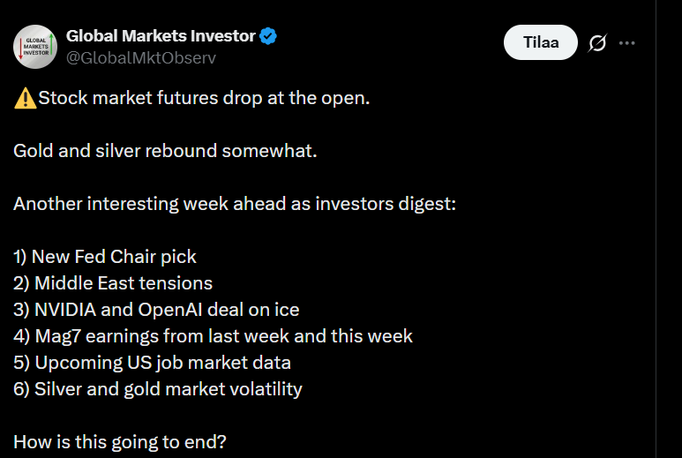Open the Grok icon beside Tilaa

click(x=597, y=42)
